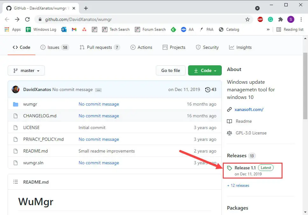The height and width of the screenshot is (215, 308).
Task: Open the blue round bookmark icon before AA
Action: click(x=184, y=29)
